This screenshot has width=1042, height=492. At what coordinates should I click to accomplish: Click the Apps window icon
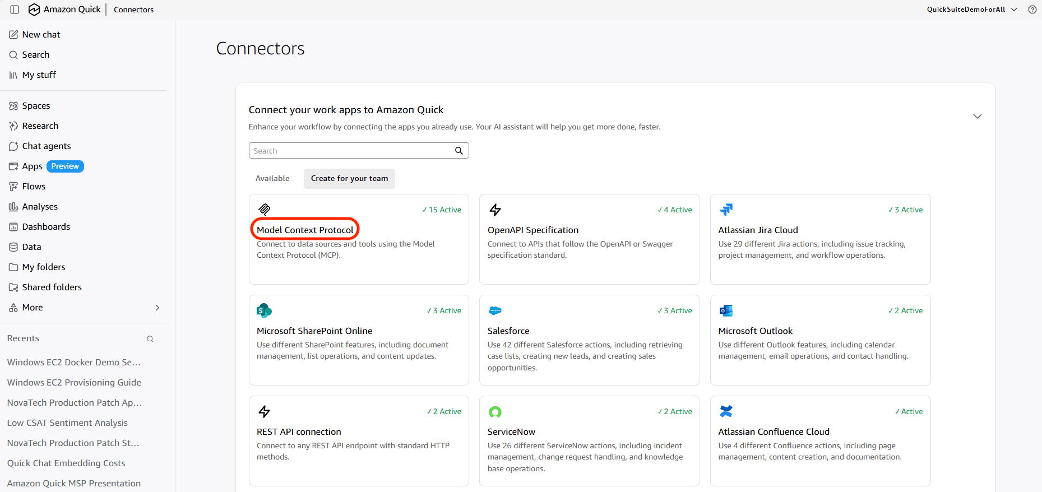pos(13,166)
